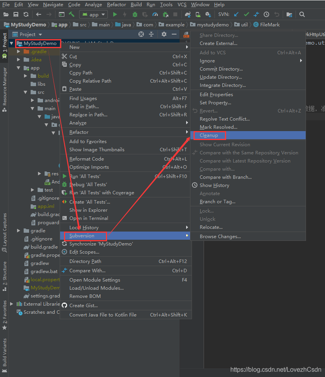Screen dimensions: 325x377
Task: Open the Refactor menu in menu bar
Action: [x=116, y=5]
